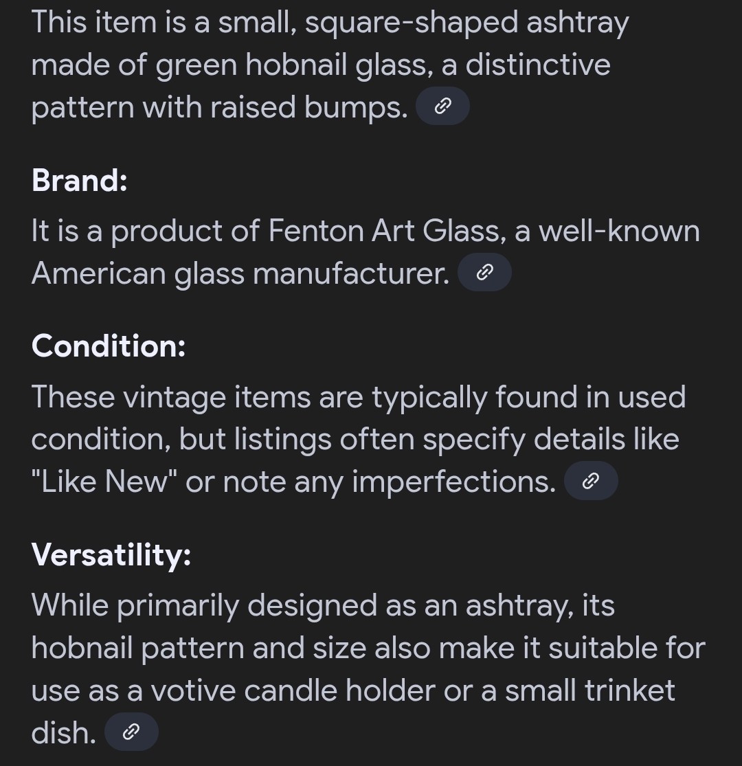Click the words "raised bumps"
This screenshot has width=742, height=766.
(308, 108)
